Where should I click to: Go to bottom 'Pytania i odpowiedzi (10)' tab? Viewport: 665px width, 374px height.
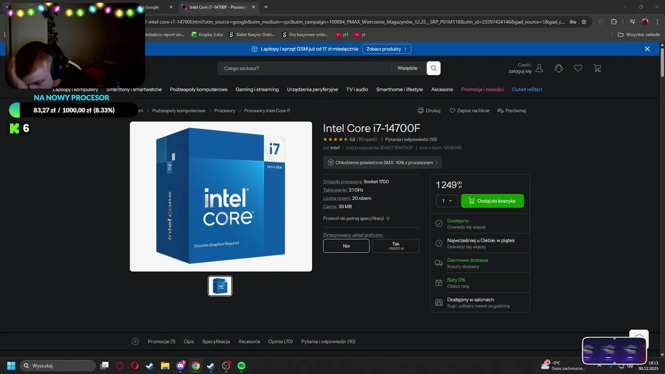click(328, 341)
